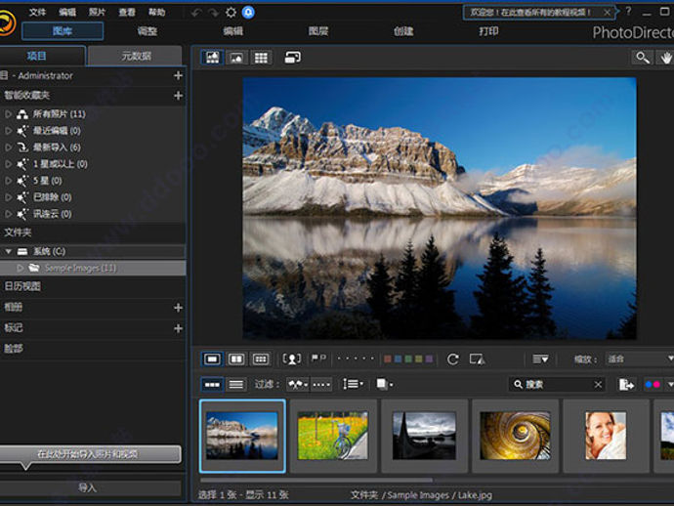The height and width of the screenshot is (506, 674).
Task: Open the blue notification bell icon
Action: coord(248,12)
